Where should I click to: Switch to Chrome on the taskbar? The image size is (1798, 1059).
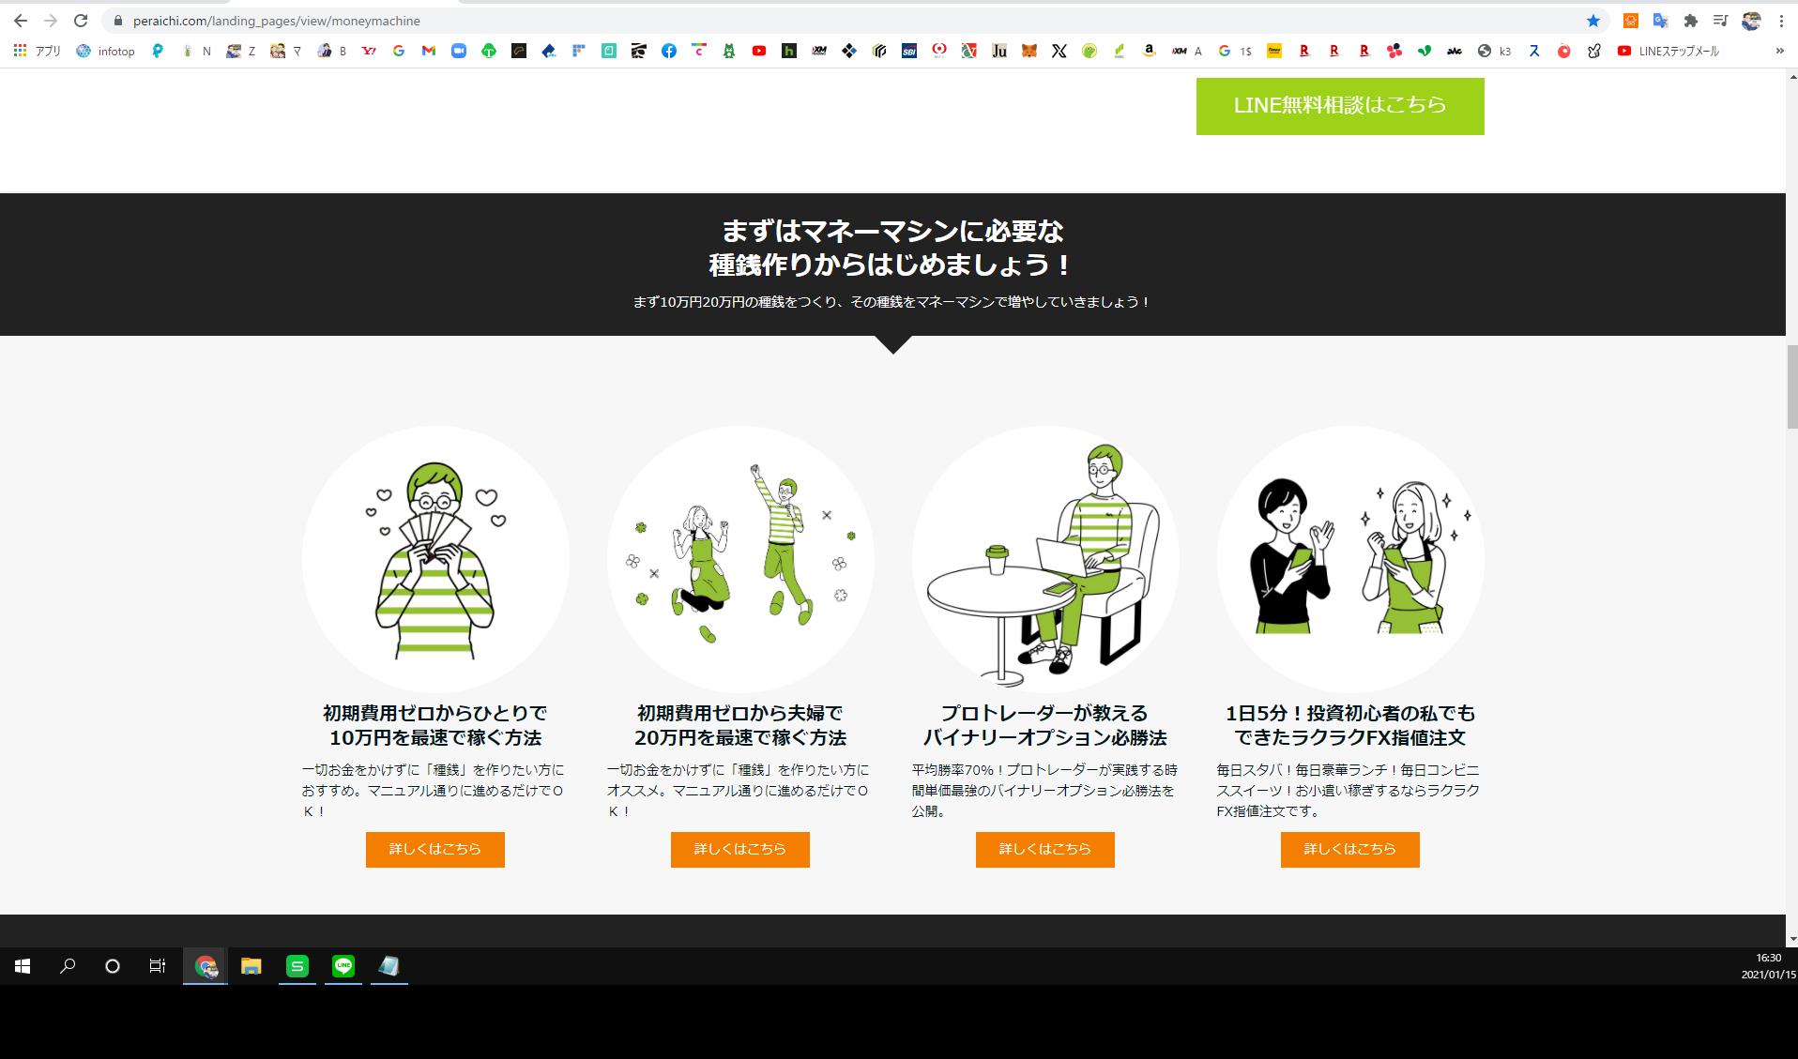(206, 966)
